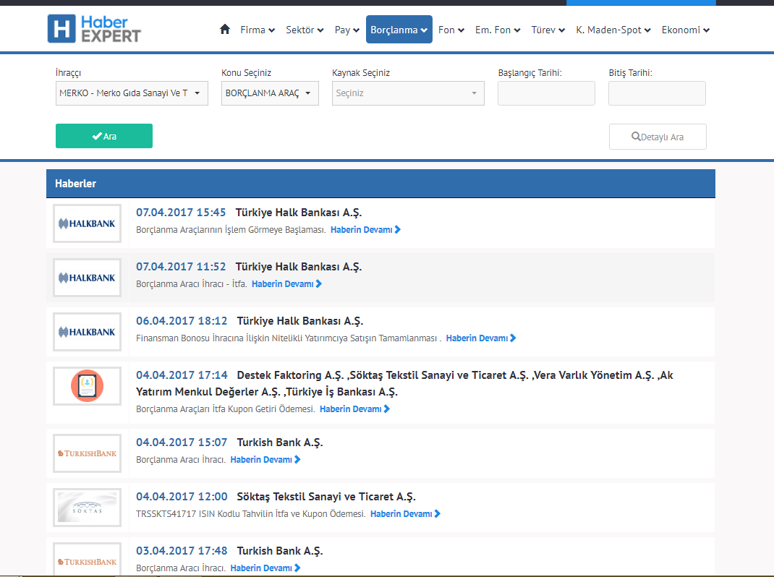Click the Detaylı Ara button

pyautogui.click(x=658, y=137)
